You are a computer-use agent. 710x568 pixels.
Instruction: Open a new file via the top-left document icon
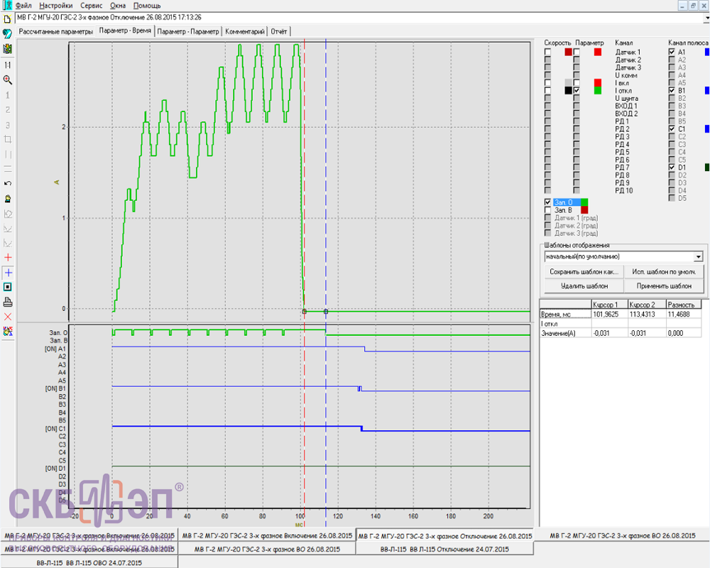click(x=7, y=18)
